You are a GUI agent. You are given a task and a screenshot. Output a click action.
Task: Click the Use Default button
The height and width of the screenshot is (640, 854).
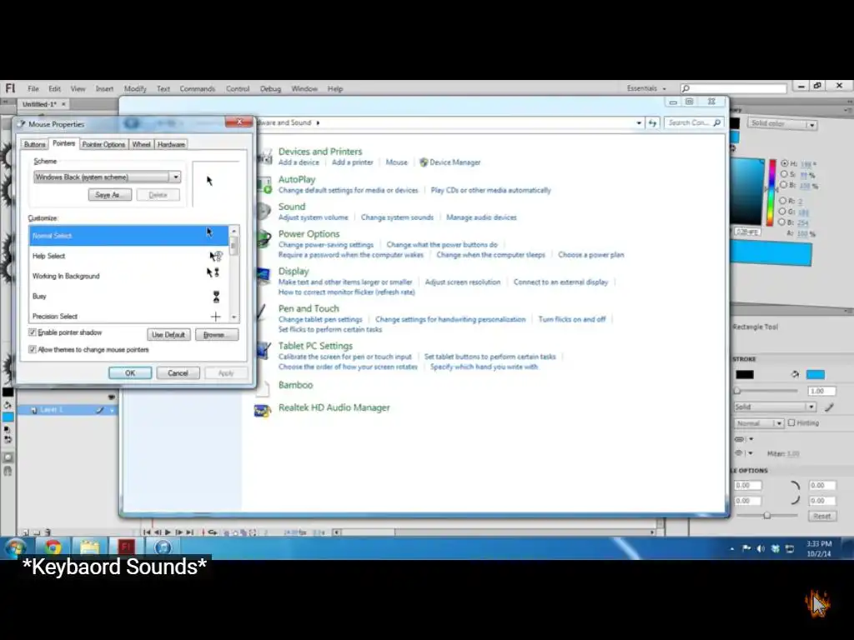coord(168,335)
